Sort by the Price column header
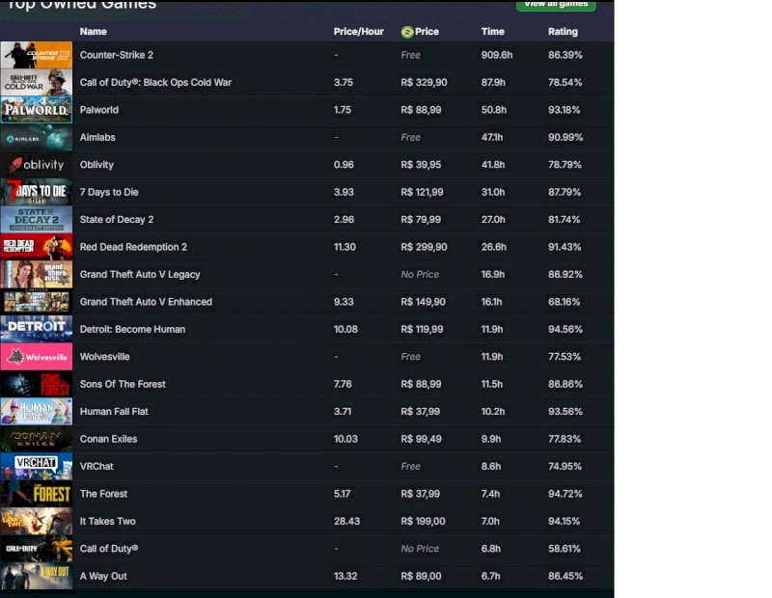This screenshot has height=598, width=772. pyautogui.click(x=427, y=32)
